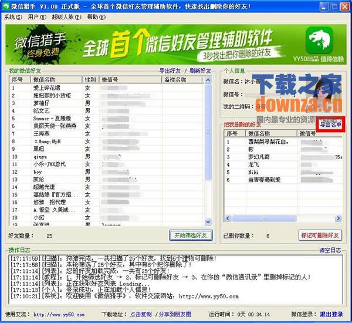Select deleted friend 龙飞
This screenshot has width=352, height=323.
click(x=283, y=165)
